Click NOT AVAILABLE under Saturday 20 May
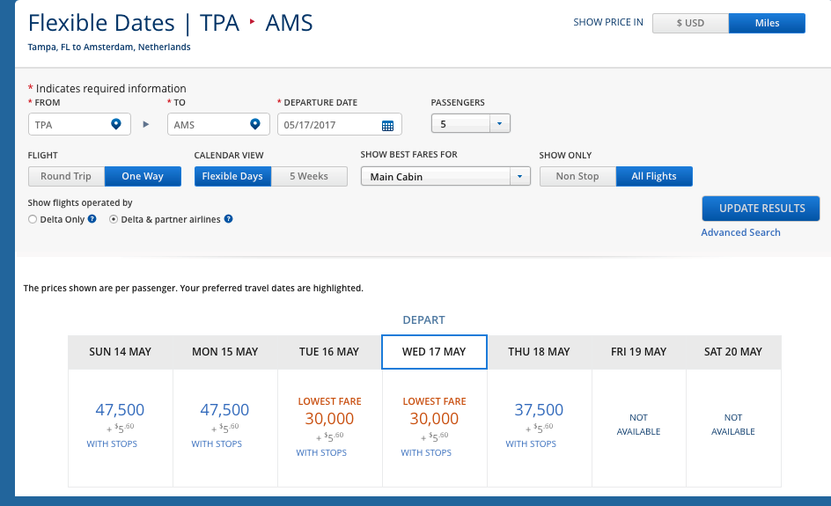The image size is (831, 506). click(x=733, y=424)
